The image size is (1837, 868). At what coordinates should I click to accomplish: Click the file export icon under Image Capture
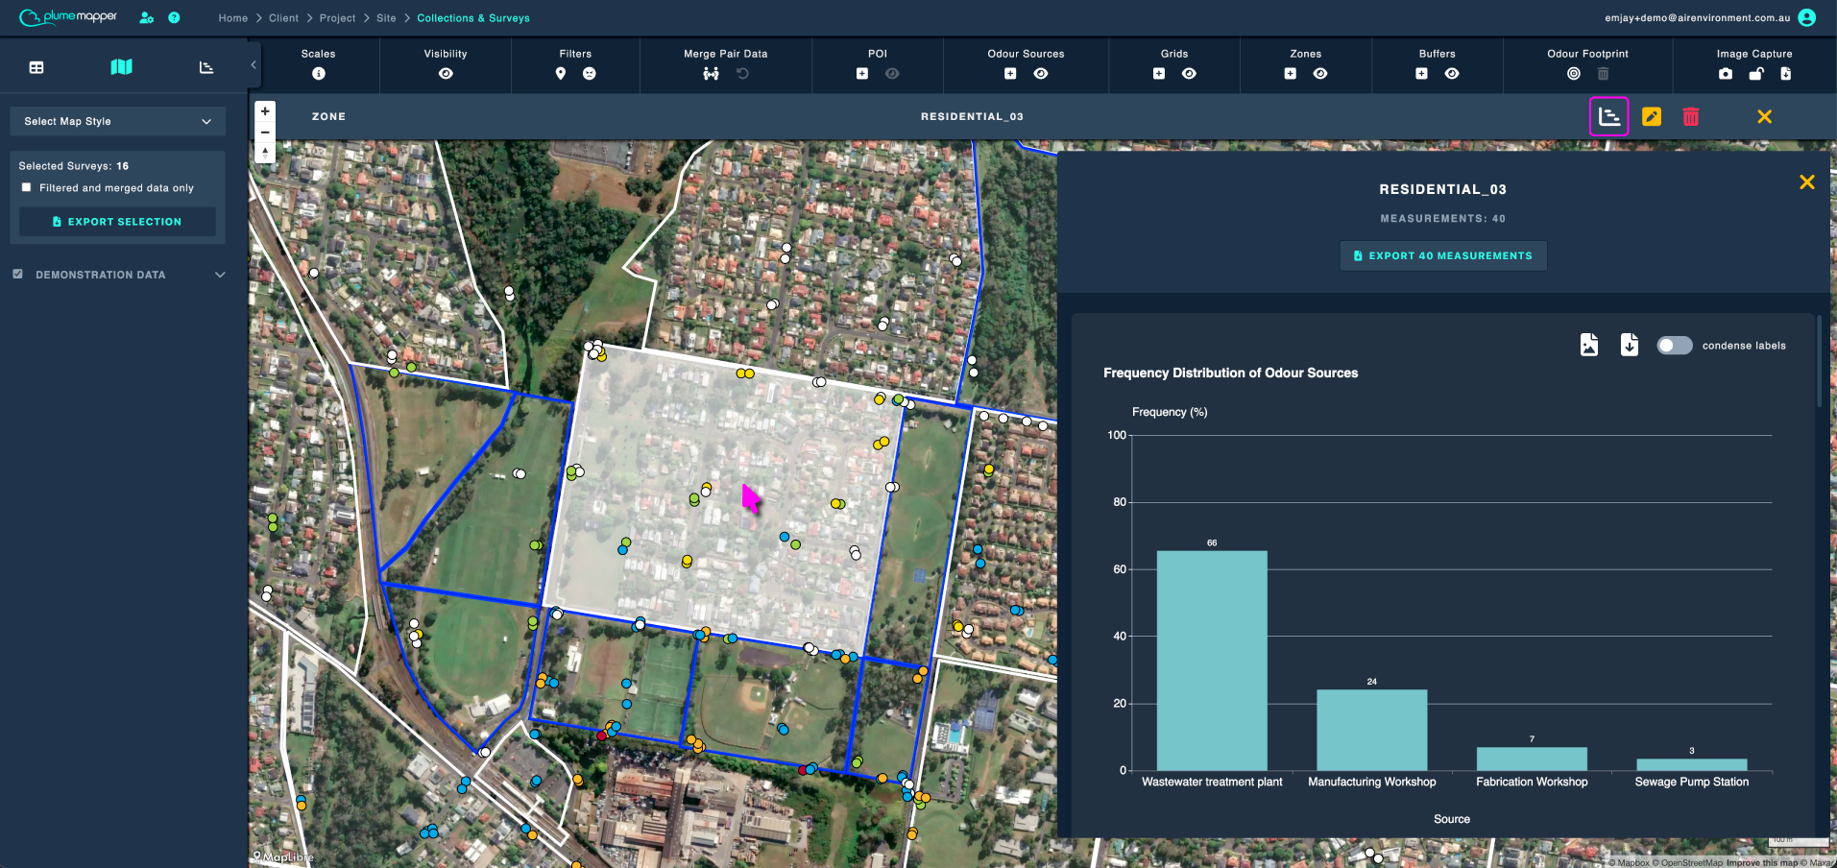[1786, 74]
